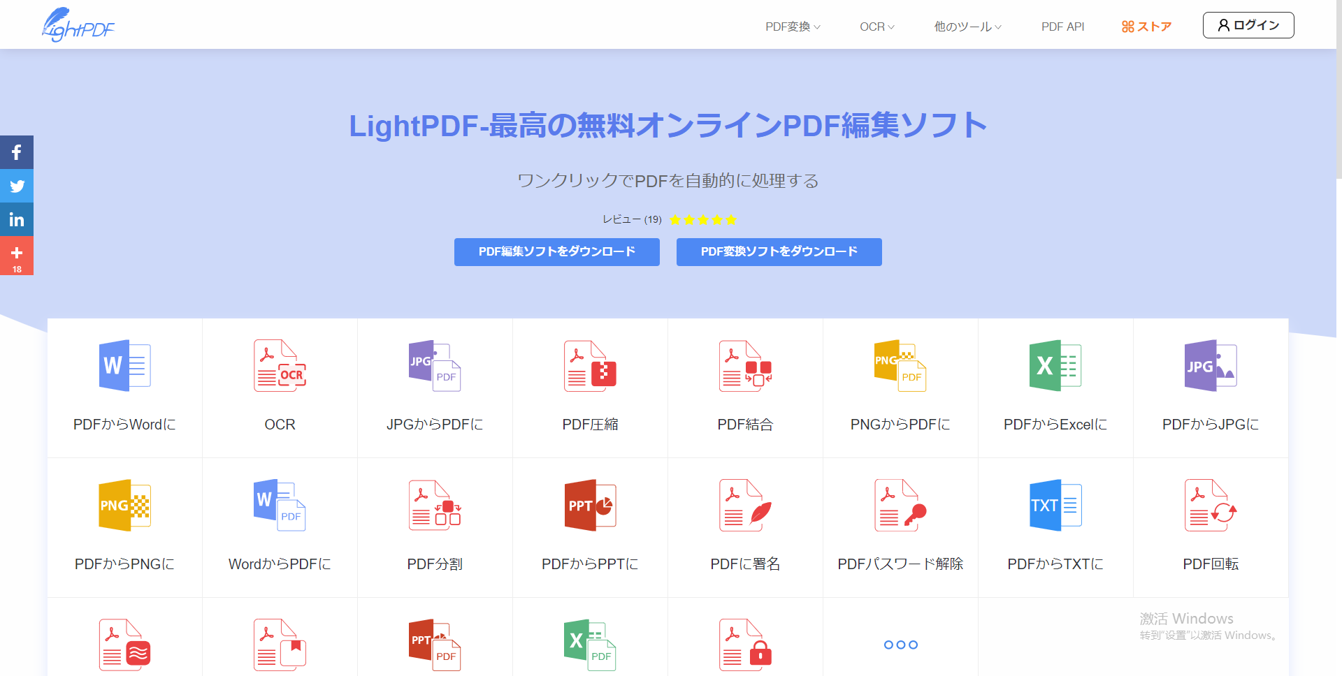Image resolution: width=1342 pixels, height=676 pixels.
Task: Expand the PDF変換 dropdown menu
Action: click(793, 27)
